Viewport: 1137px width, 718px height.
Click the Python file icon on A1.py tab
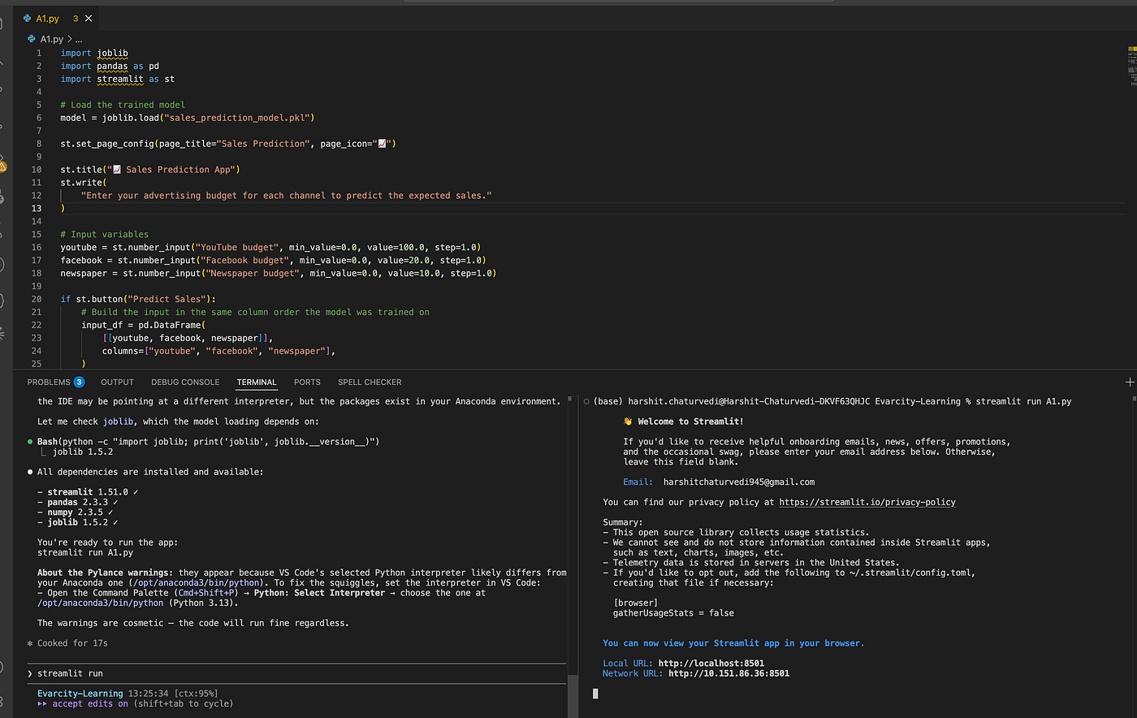click(29, 18)
